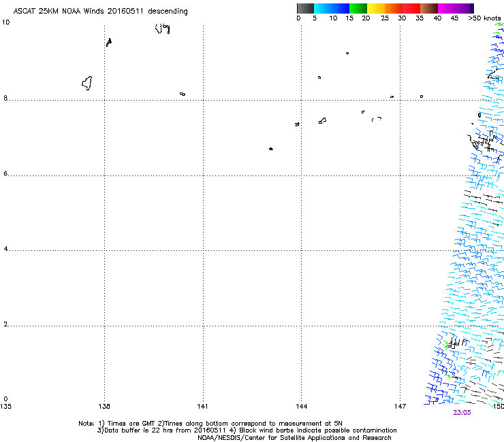
Task: Click the longitude '135' axis label
Action: 5,407
